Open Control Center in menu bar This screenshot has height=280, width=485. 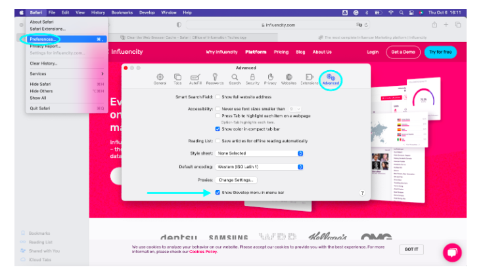411,12
